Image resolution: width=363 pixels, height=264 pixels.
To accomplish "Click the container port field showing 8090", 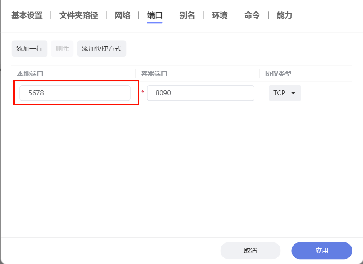I will pyautogui.click(x=200, y=93).
